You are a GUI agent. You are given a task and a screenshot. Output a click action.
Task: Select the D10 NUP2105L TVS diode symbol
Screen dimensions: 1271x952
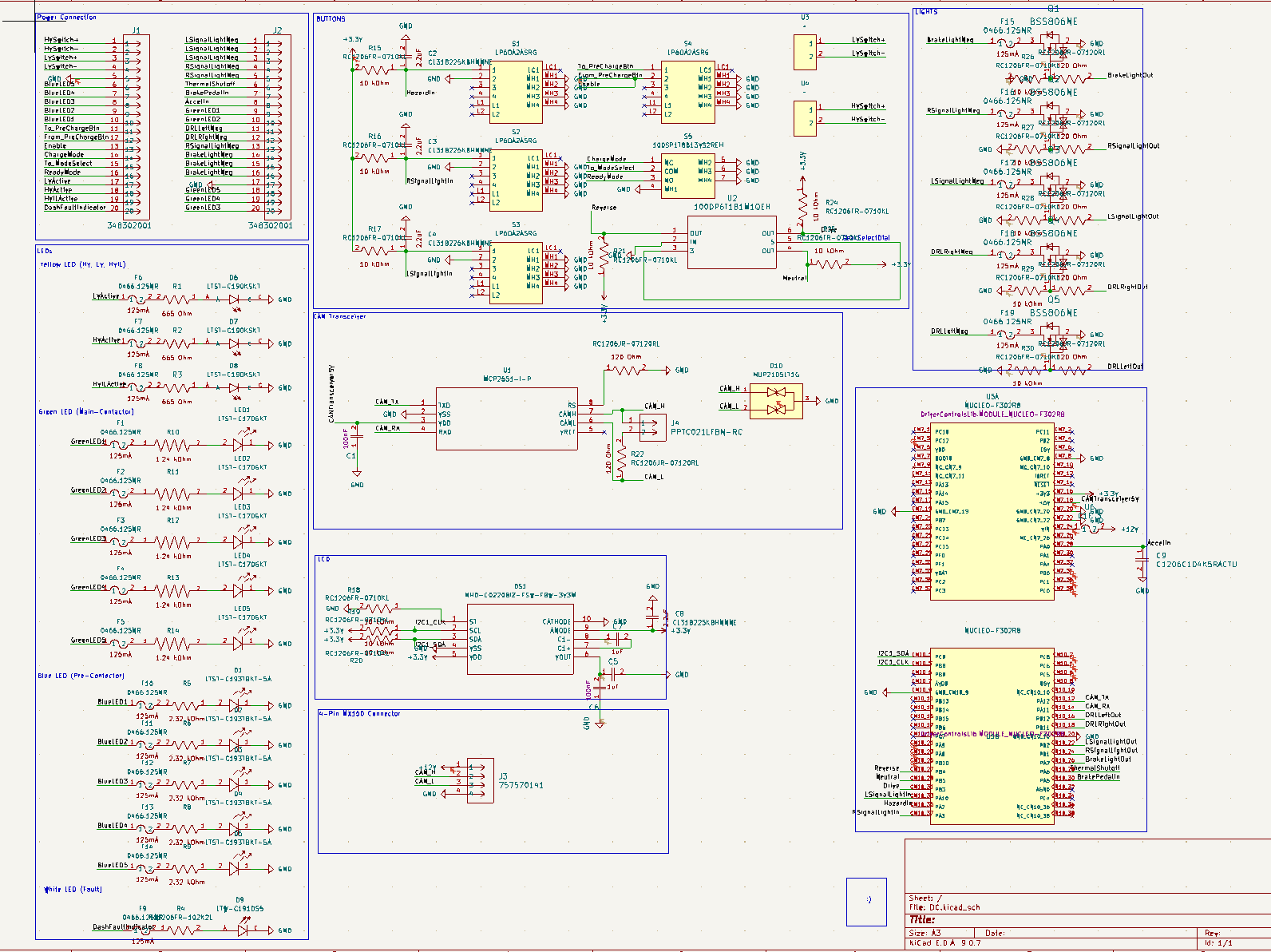click(x=774, y=400)
